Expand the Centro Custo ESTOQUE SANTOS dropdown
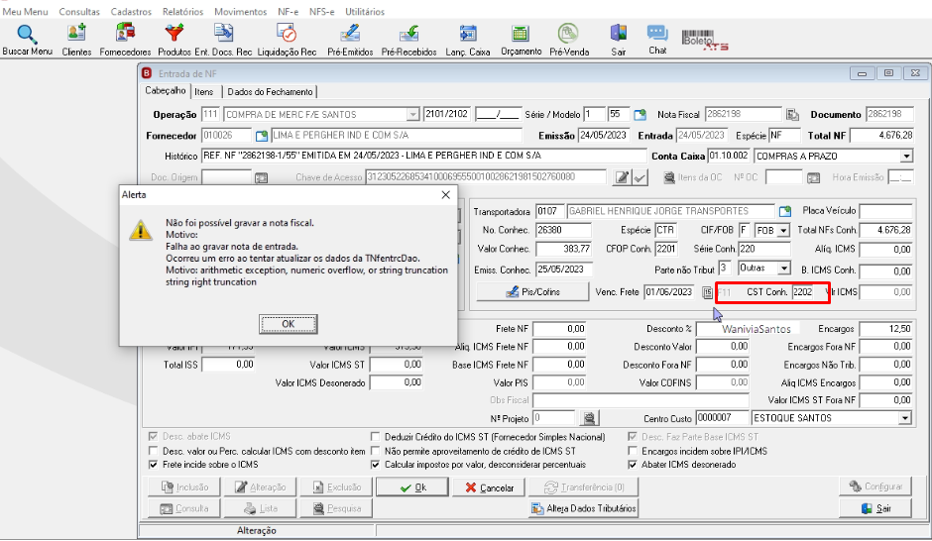The width and height of the screenshot is (932, 541). [904, 418]
